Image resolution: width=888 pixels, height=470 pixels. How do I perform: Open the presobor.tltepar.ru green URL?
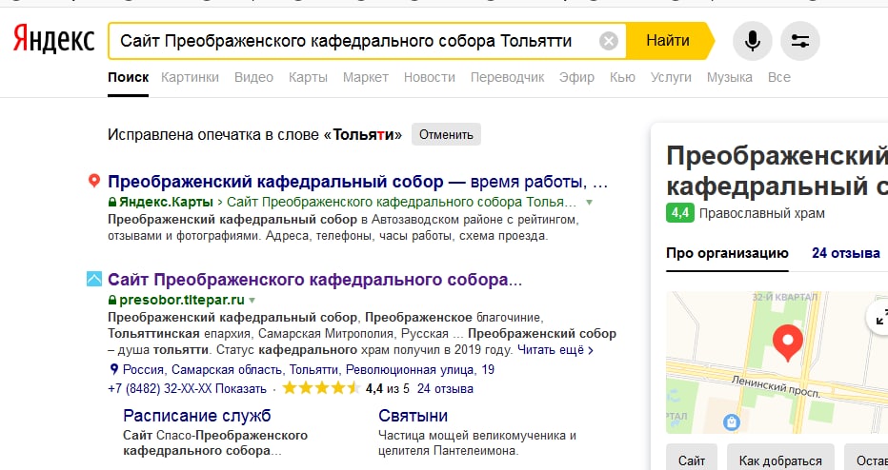point(182,300)
